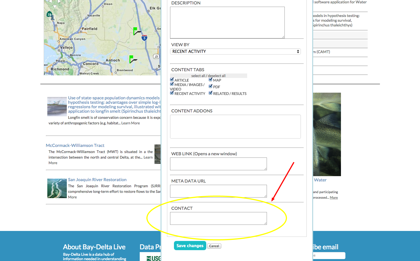This screenshot has height=261, width=420.
Task: Disable the PDF content tab checkbox
Action: 211,86
